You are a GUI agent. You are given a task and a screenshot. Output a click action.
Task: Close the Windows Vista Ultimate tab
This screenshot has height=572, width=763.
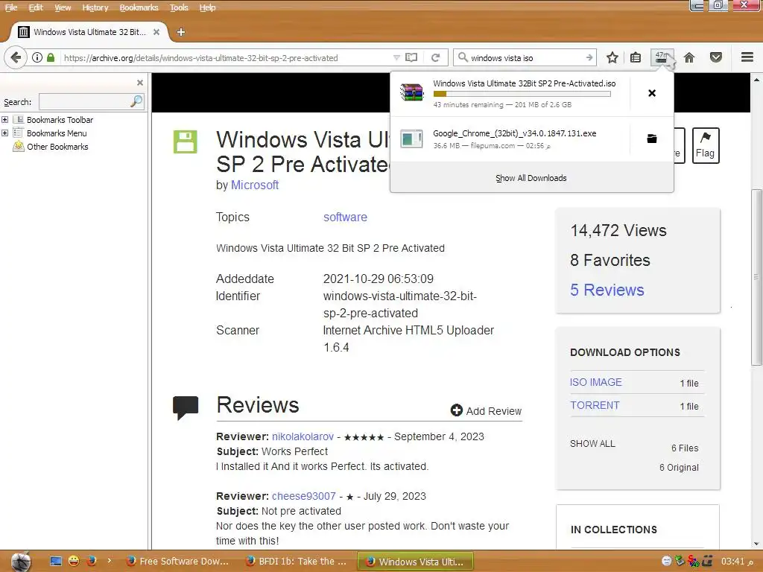click(x=156, y=32)
